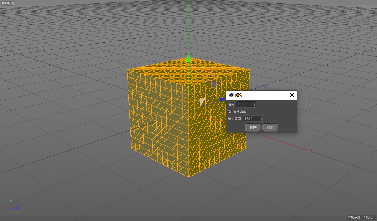
Task: Toggle the 细分曲面 checkbox
Action: click(229, 112)
